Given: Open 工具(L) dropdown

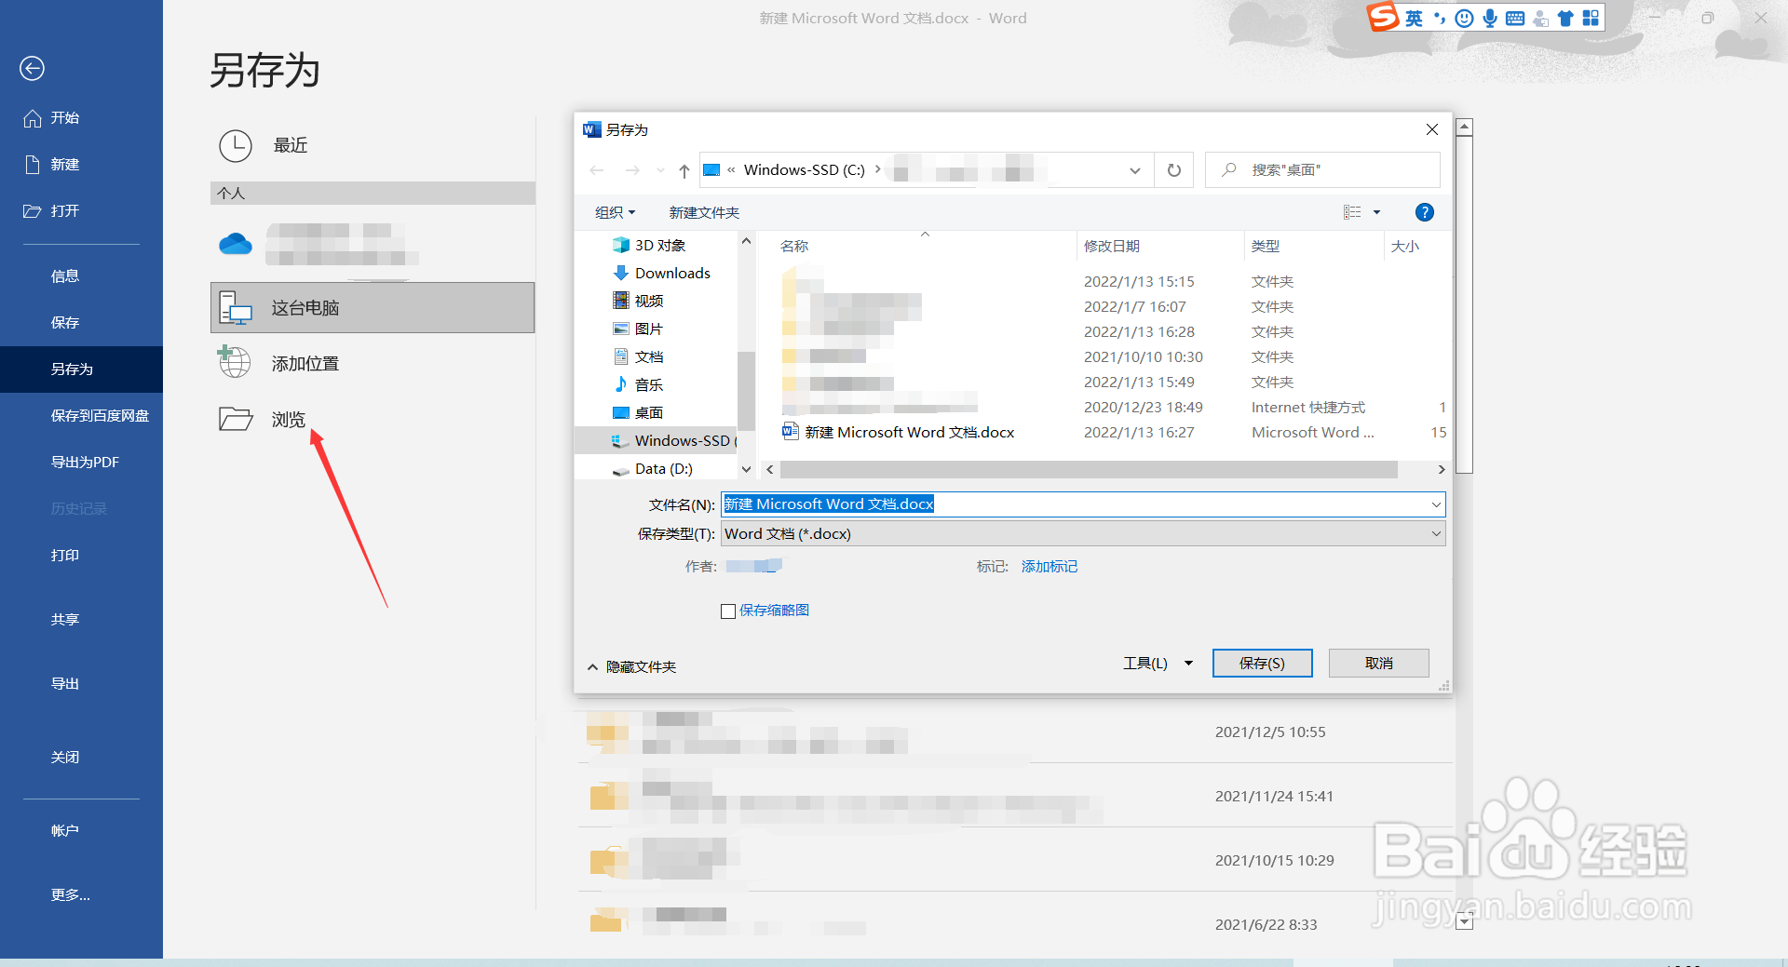Looking at the screenshot, I should click(x=1158, y=664).
